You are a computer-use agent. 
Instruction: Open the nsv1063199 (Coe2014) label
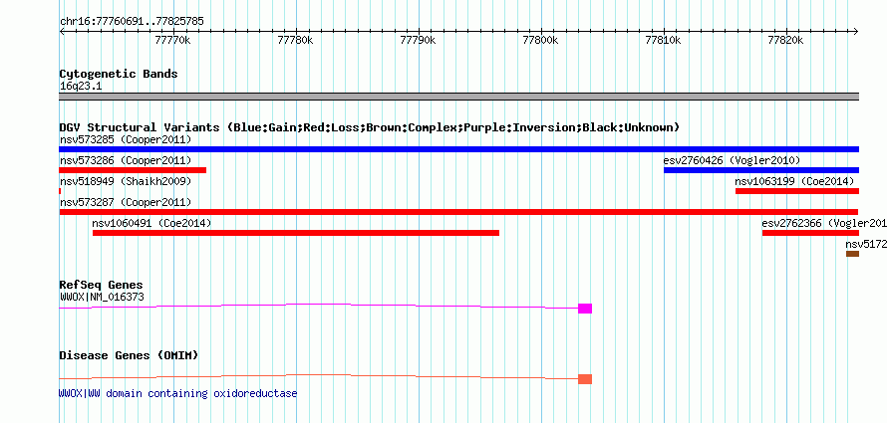[794, 181]
